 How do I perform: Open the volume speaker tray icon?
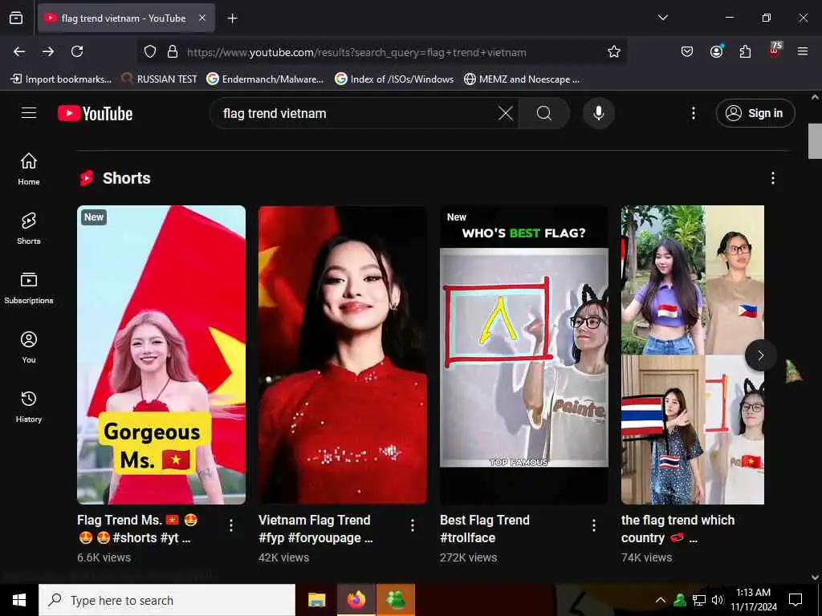718,600
